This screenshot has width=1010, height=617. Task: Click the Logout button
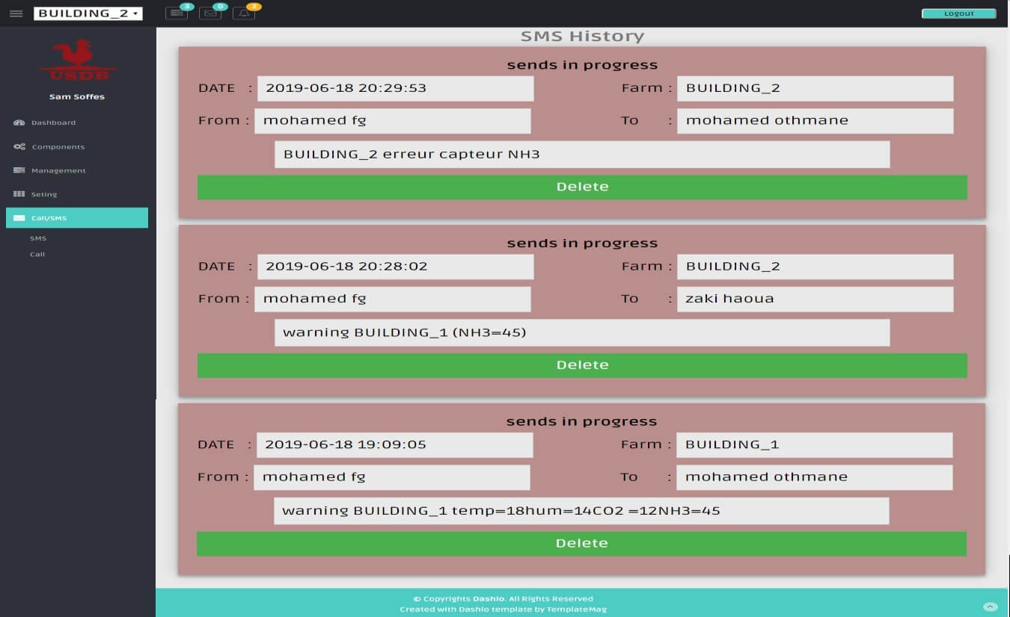[x=958, y=13]
